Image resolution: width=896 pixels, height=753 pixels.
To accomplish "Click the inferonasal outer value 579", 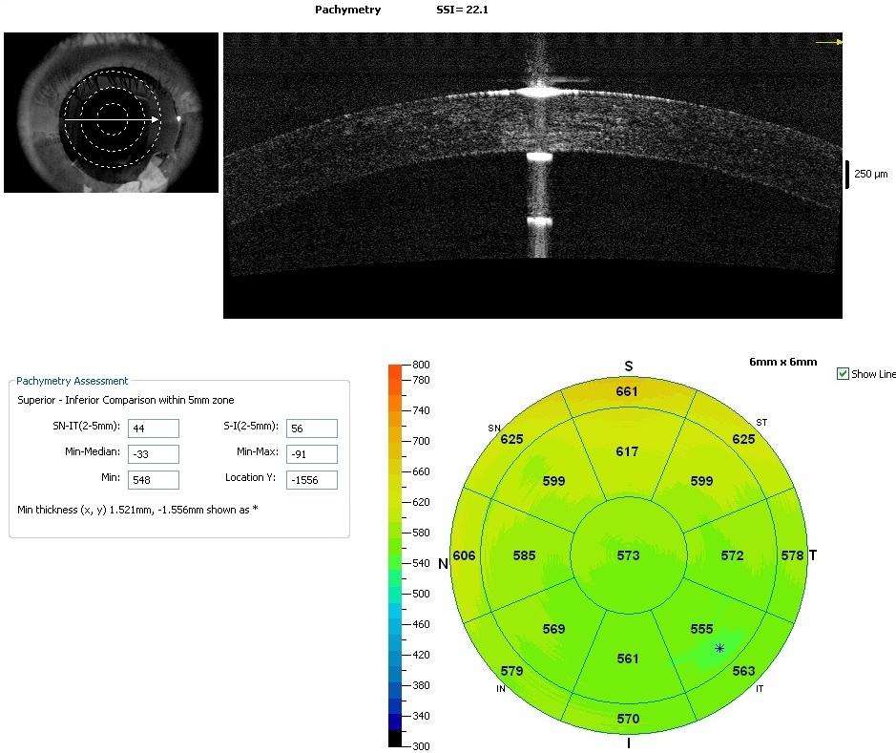I will tap(511, 671).
